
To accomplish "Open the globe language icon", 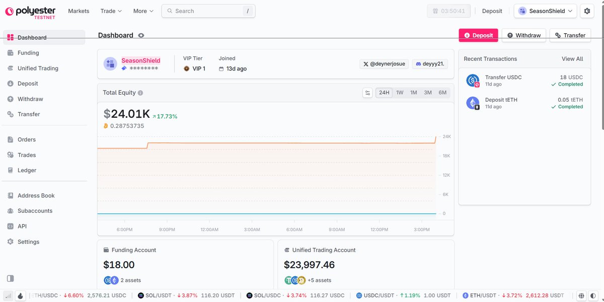I will point(581,296).
